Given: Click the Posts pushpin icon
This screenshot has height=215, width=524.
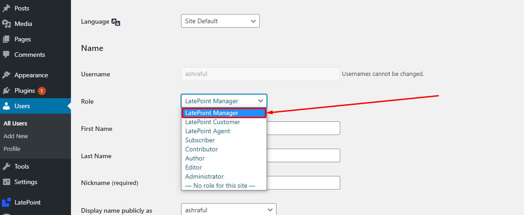Looking at the screenshot, I should tap(6, 9).
